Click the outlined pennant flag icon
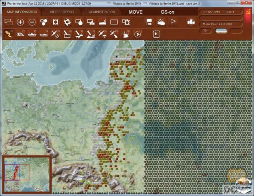The height and width of the screenshot is (196, 254). [x=173, y=22]
